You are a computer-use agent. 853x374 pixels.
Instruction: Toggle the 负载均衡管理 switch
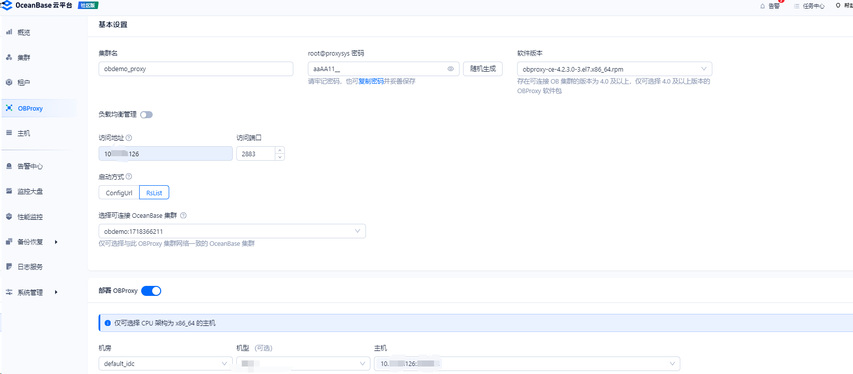point(147,115)
